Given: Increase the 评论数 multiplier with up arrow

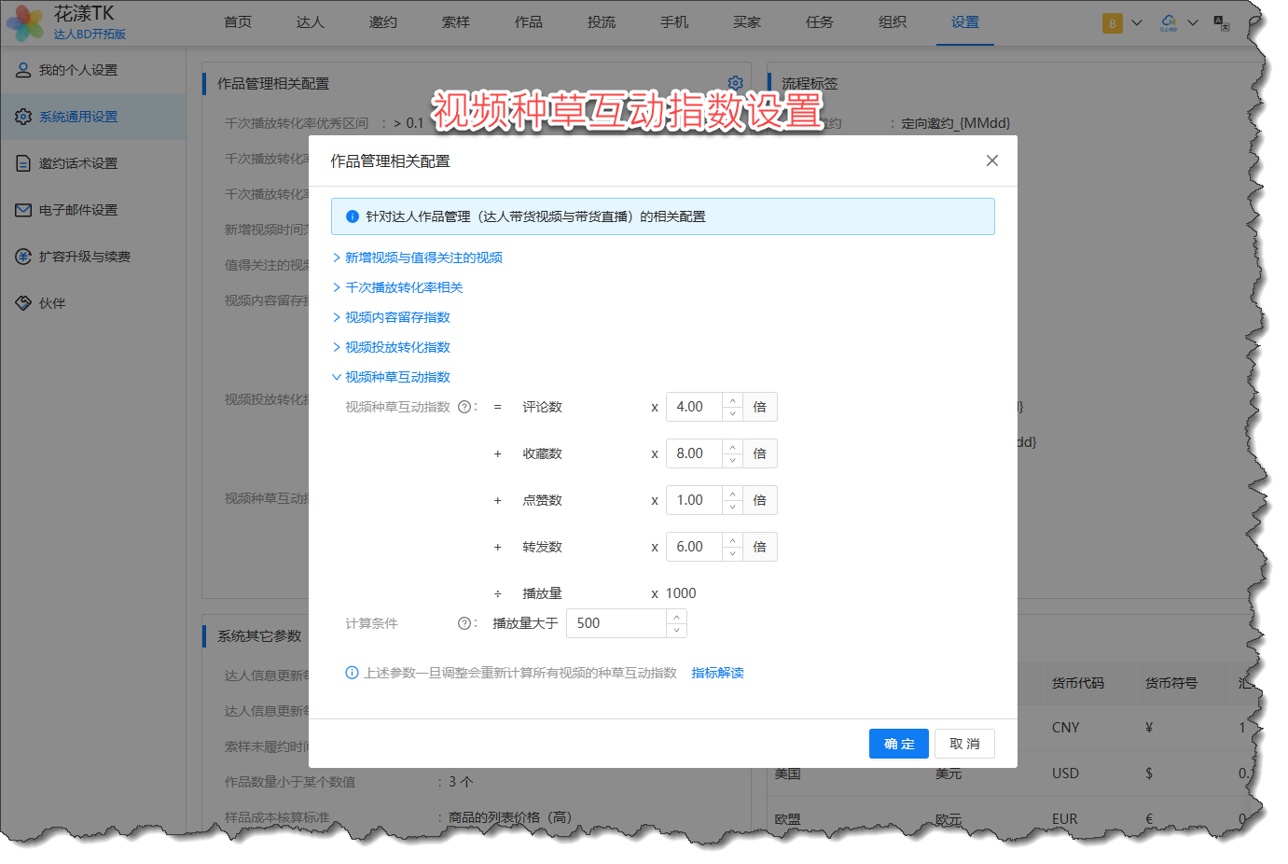Looking at the screenshot, I should (732, 400).
